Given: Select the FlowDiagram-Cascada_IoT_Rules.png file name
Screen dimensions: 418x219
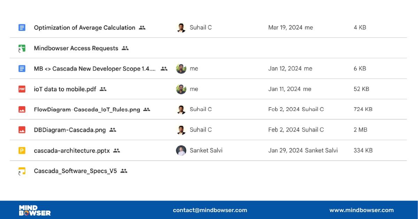Looking at the screenshot, I should tap(87, 110).
